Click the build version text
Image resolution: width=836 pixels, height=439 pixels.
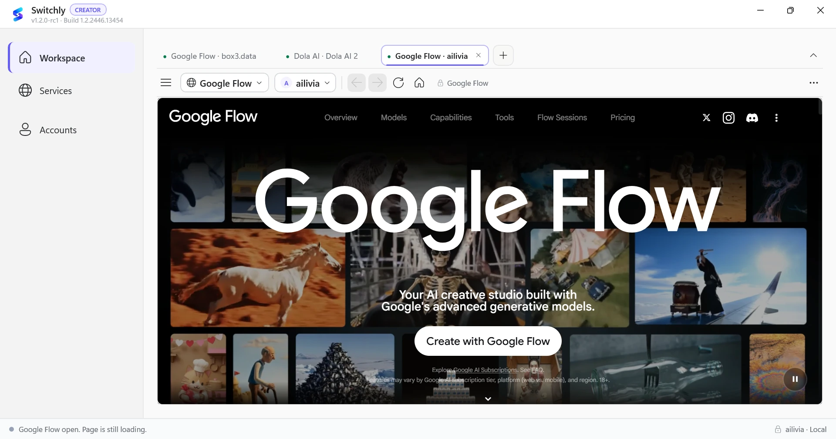77,20
